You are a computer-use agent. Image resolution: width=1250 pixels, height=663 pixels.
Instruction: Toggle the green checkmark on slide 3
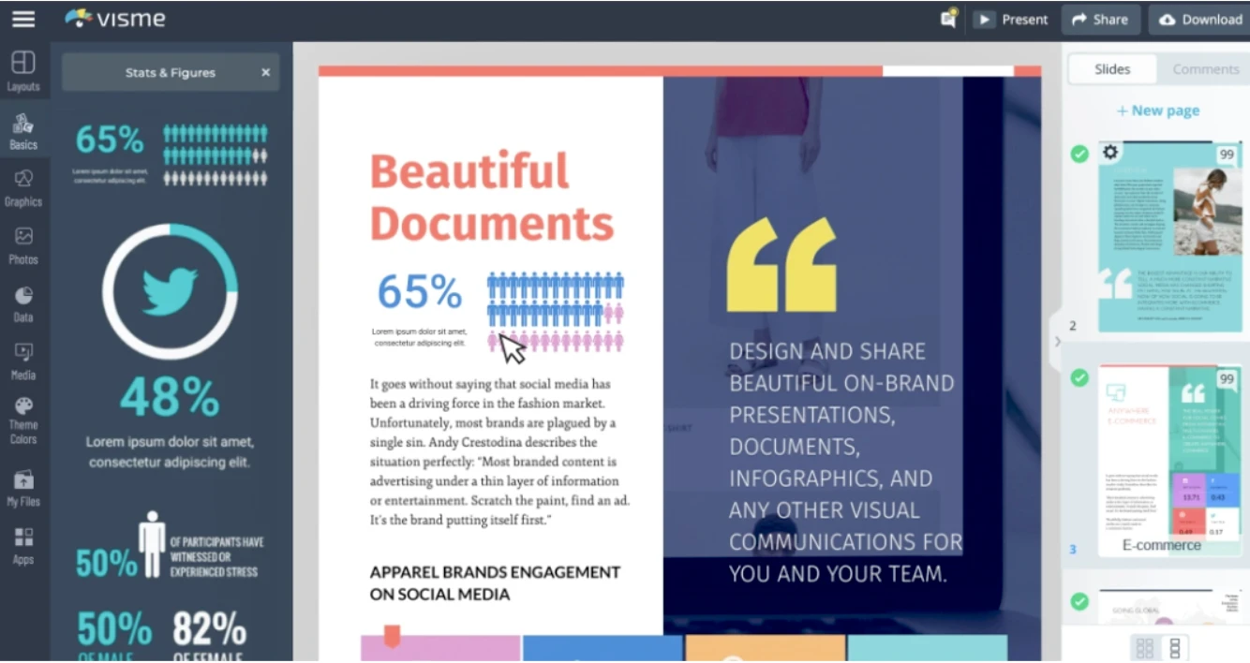(1079, 378)
